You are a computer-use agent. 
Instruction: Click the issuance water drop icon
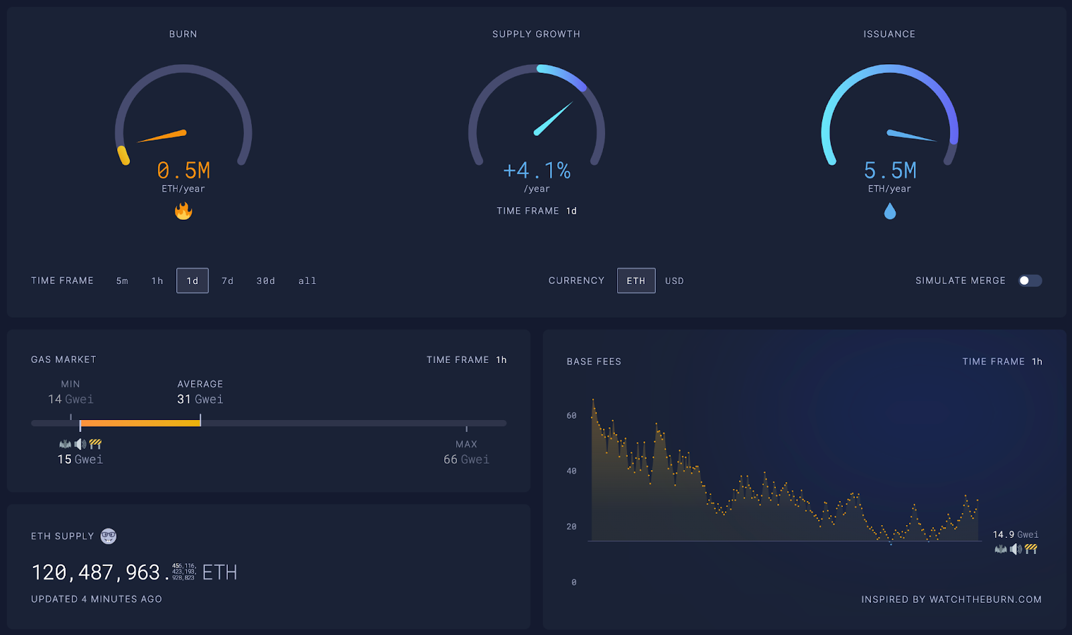coord(890,212)
